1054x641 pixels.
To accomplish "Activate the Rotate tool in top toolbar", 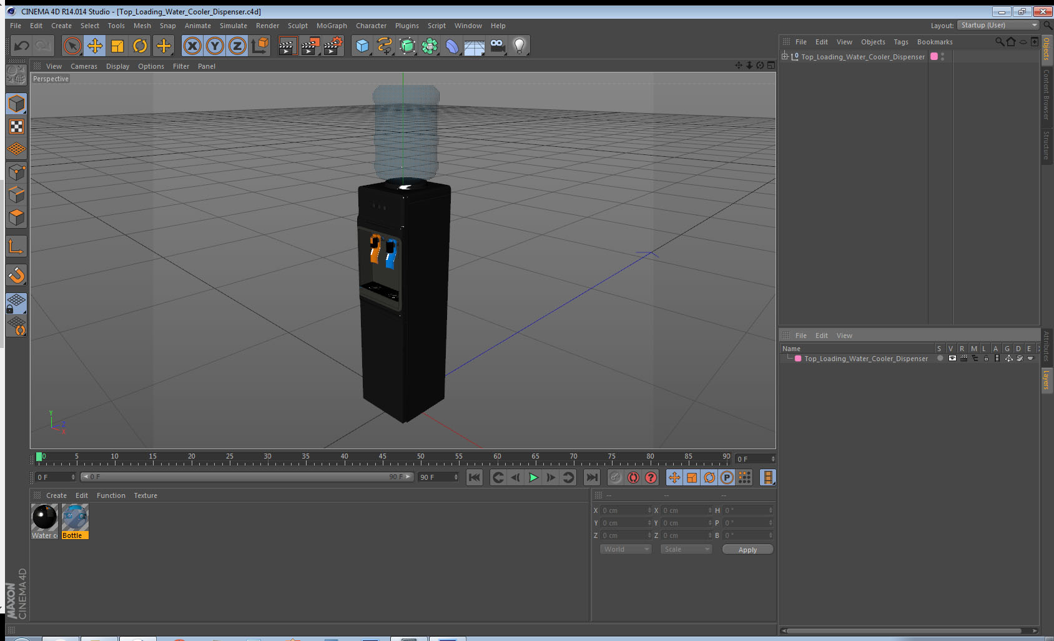I will [x=140, y=46].
